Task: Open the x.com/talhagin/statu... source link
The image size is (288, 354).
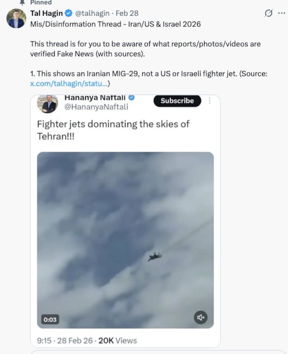Action: [69, 84]
